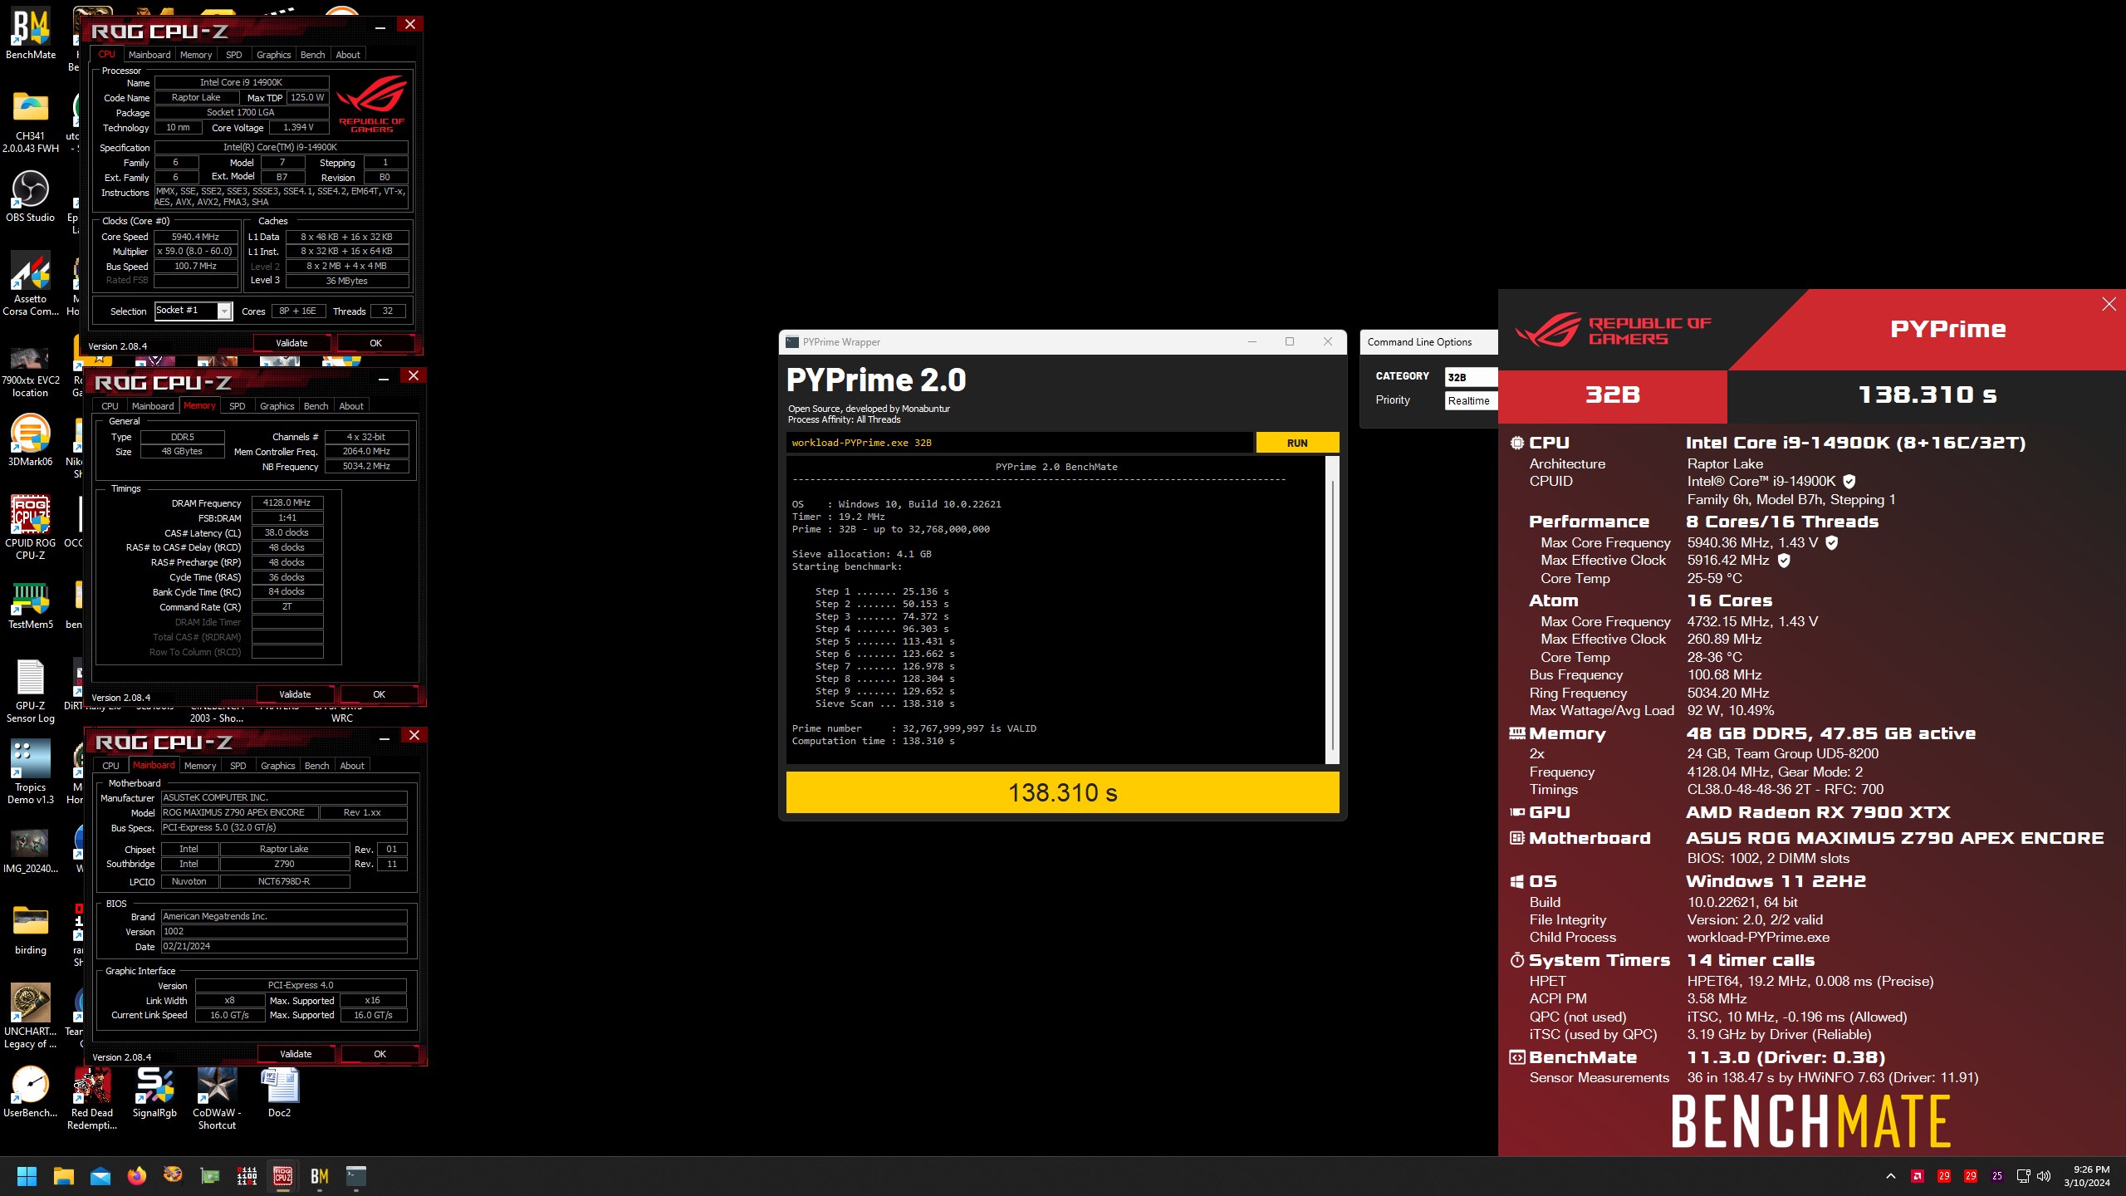2126x1196 pixels.
Task: Click Validate in the Memory CPU-Z window
Action: coord(295,694)
